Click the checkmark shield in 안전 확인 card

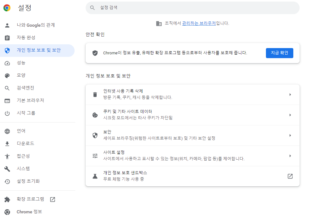pos(95,53)
